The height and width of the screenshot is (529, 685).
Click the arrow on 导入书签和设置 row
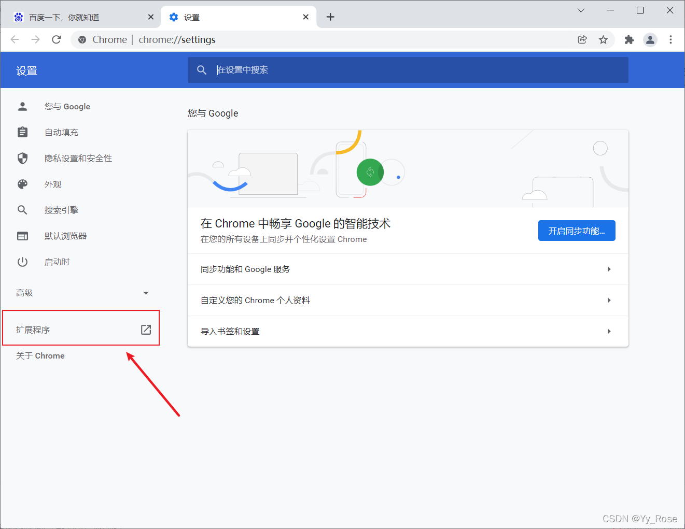point(609,331)
